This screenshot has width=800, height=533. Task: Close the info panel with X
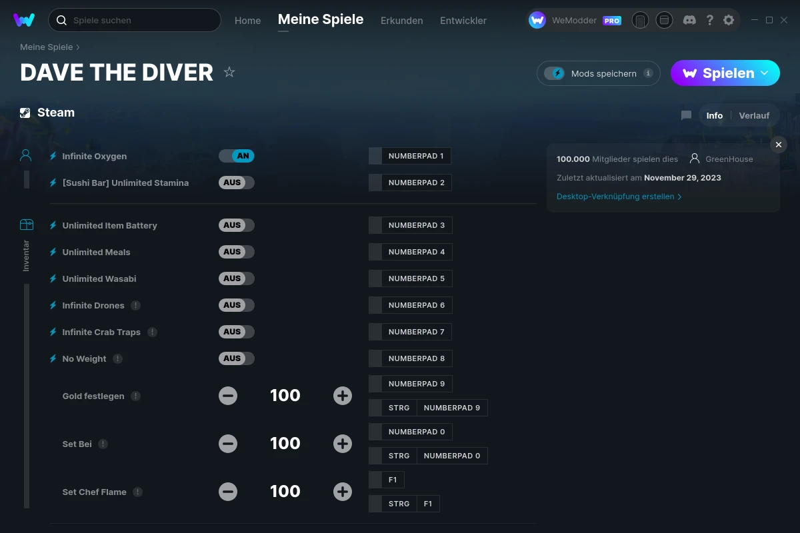(779, 145)
